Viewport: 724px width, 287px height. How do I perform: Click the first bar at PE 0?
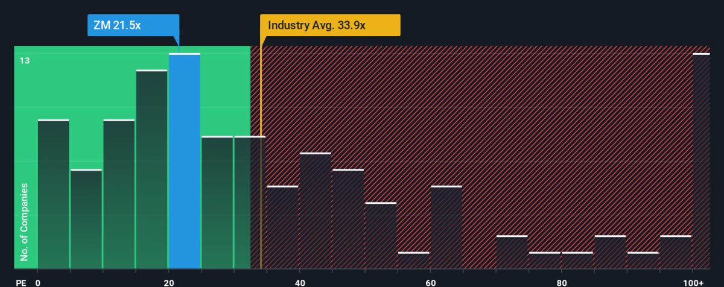point(53,194)
